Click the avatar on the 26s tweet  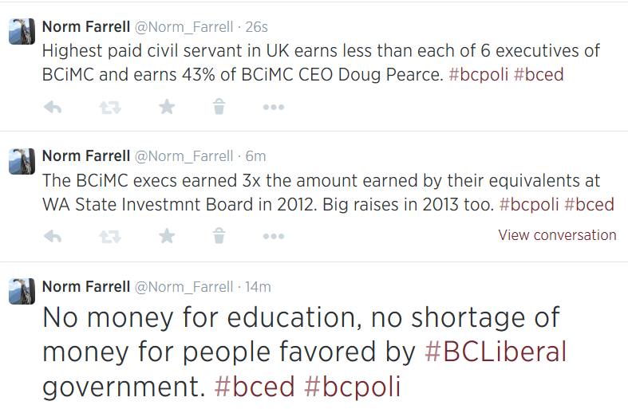point(21,32)
